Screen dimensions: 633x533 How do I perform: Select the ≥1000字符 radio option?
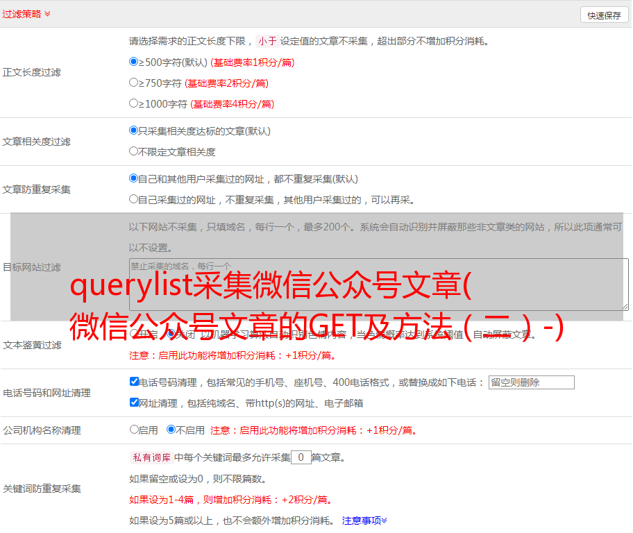pyautogui.click(x=133, y=103)
